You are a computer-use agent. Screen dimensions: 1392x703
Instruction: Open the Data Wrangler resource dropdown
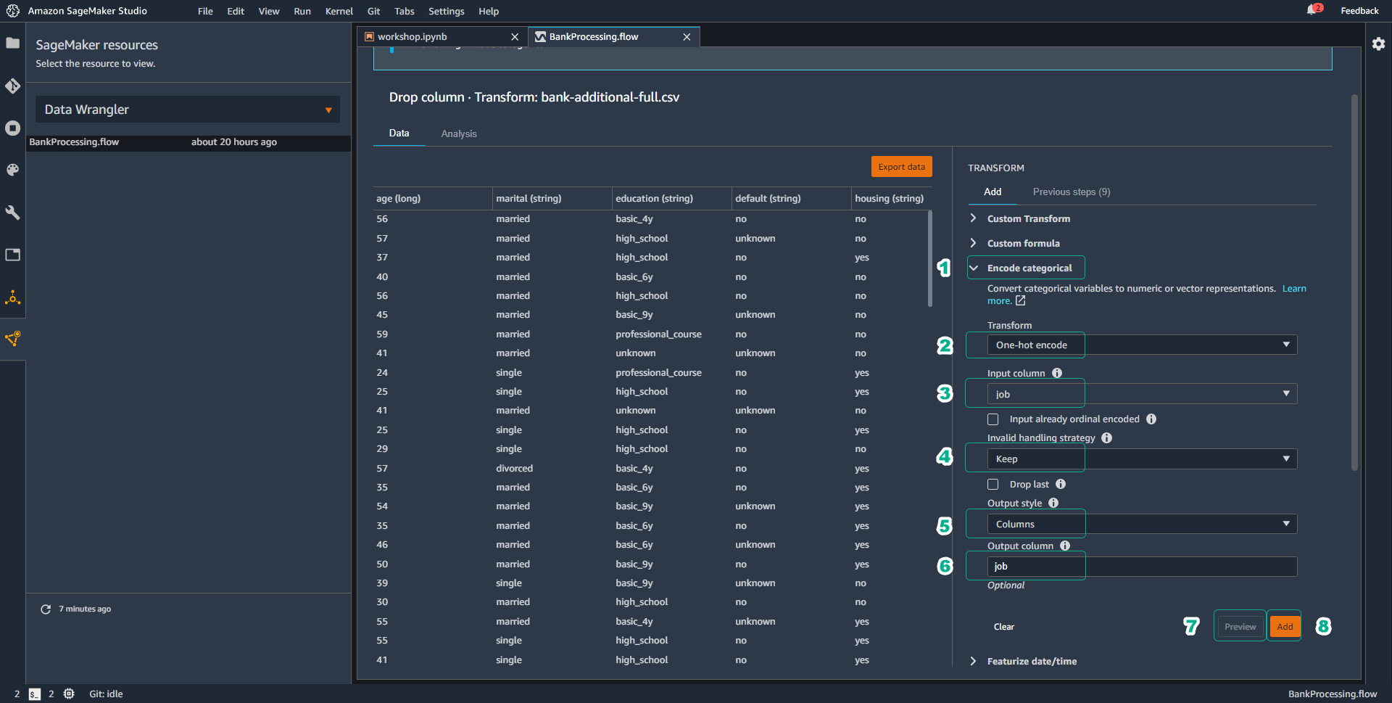point(188,110)
